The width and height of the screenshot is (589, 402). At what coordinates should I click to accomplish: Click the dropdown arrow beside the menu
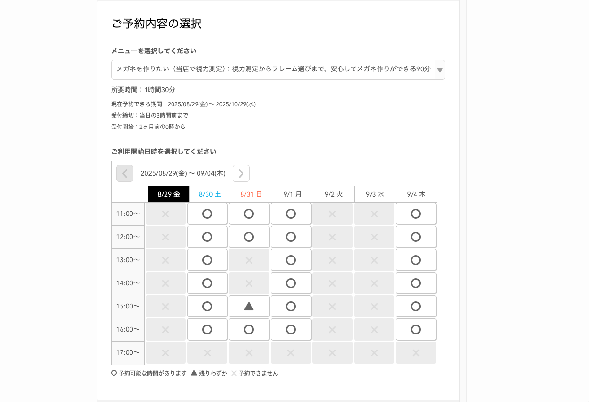pyautogui.click(x=440, y=70)
